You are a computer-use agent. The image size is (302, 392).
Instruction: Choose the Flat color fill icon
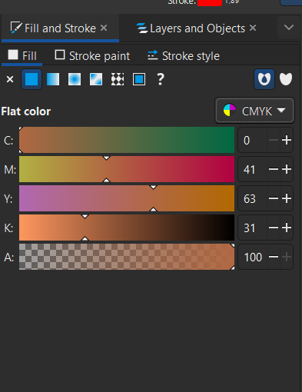tap(32, 79)
